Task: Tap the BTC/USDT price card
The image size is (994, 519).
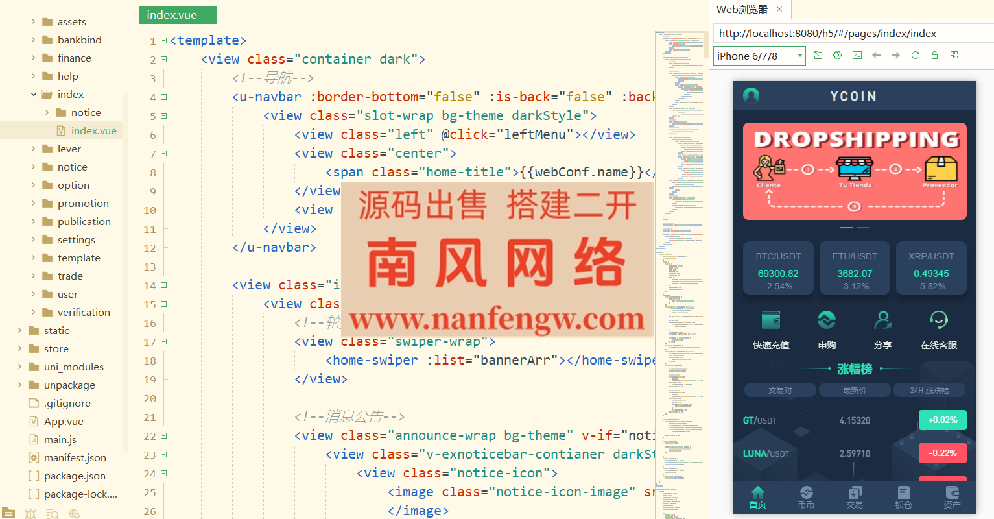Action: (778, 269)
